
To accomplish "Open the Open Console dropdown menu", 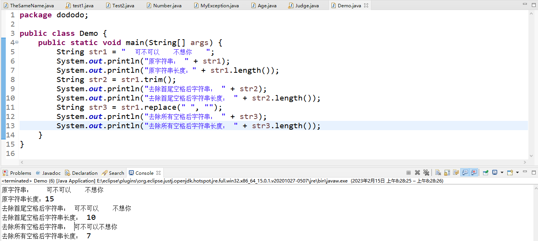I will point(518,172).
